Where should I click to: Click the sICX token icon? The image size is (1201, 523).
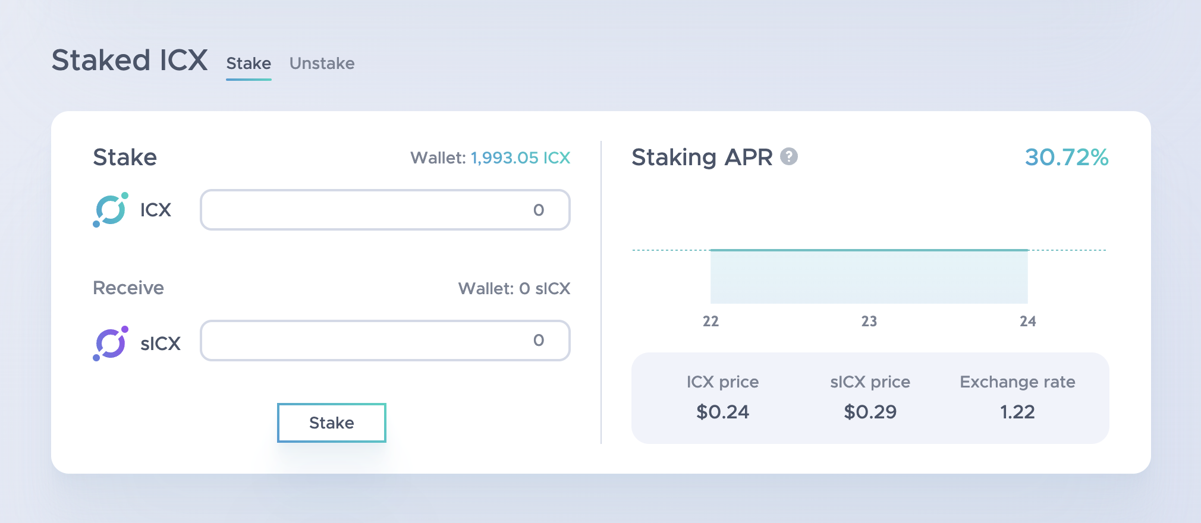click(111, 344)
